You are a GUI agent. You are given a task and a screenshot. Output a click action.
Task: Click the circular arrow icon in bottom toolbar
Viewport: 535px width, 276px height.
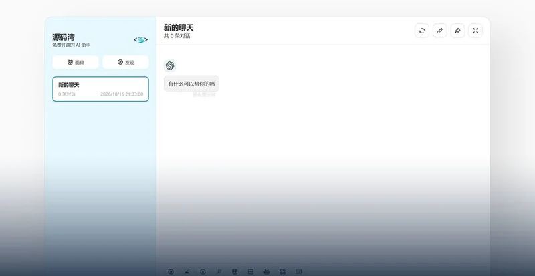pos(203,271)
